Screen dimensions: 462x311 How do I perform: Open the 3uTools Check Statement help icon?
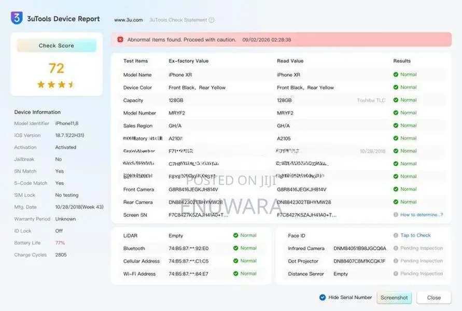212,20
